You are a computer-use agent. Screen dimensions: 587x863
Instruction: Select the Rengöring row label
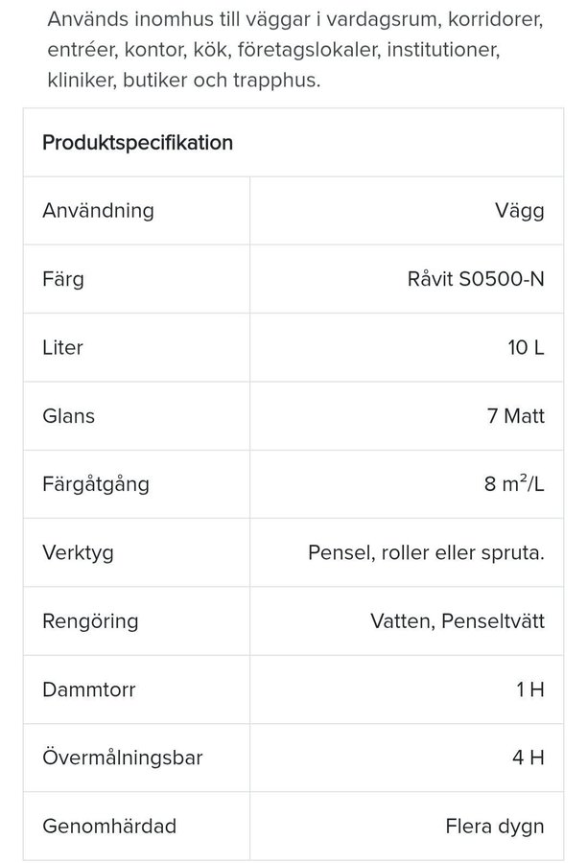90,621
